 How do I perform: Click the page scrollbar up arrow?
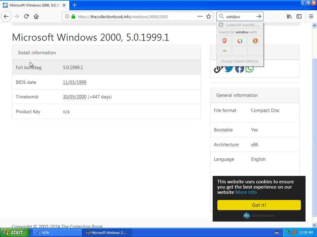tap(315, 25)
